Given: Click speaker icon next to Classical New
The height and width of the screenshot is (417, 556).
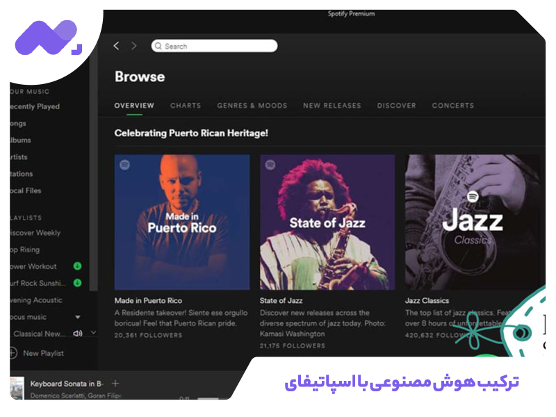Looking at the screenshot, I should (x=78, y=334).
